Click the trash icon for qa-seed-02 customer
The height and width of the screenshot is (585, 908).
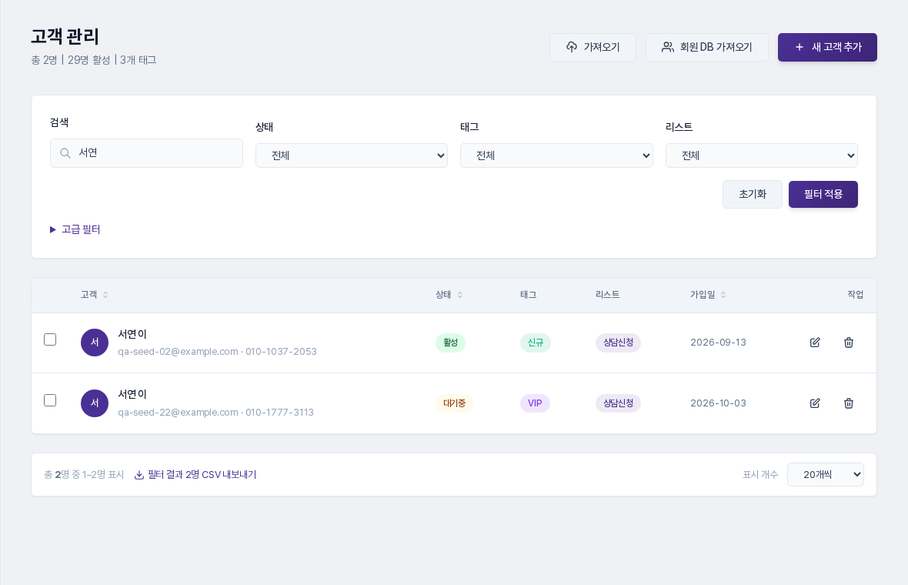[848, 343]
